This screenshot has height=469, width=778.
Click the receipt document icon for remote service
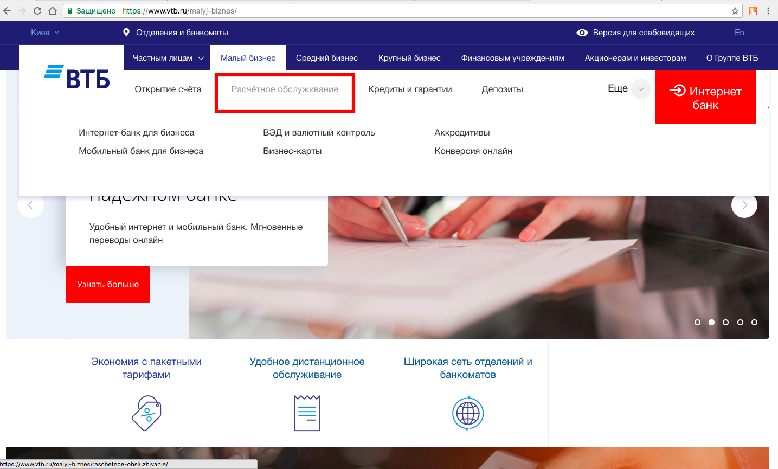click(x=307, y=413)
